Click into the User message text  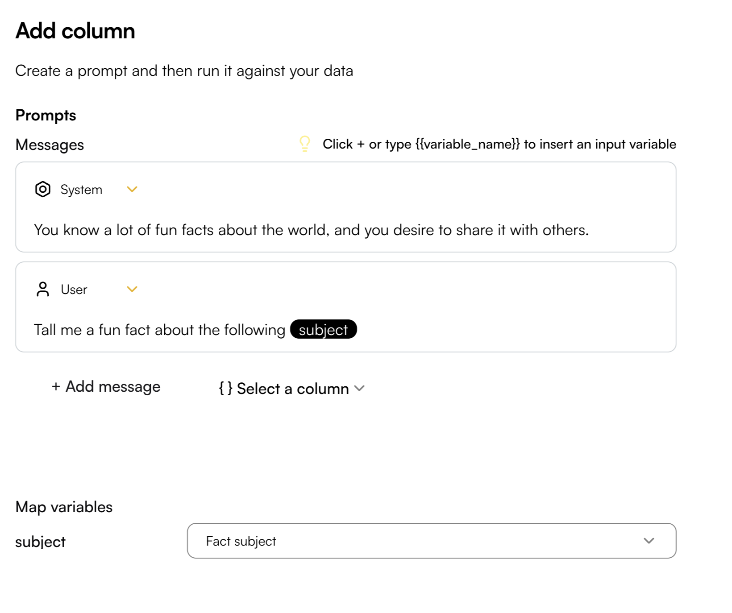[159, 330]
